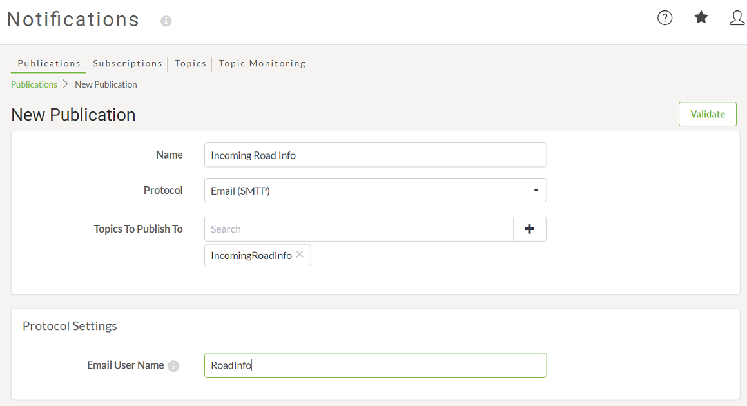Screen dimensions: 747x406
Task: Click the Validate button
Action: point(708,114)
